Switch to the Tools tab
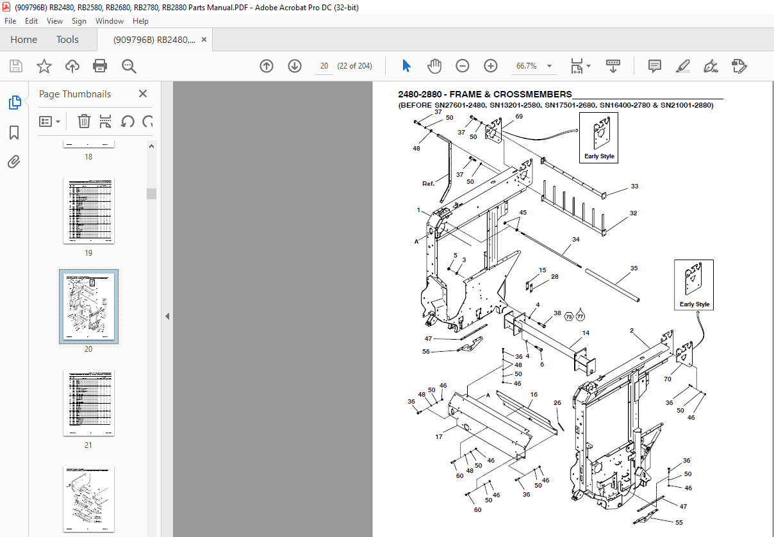 pyautogui.click(x=67, y=40)
